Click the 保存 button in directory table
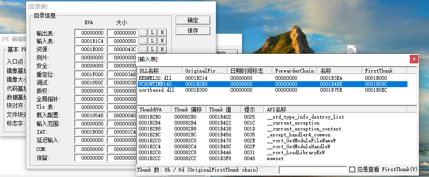 193,31
